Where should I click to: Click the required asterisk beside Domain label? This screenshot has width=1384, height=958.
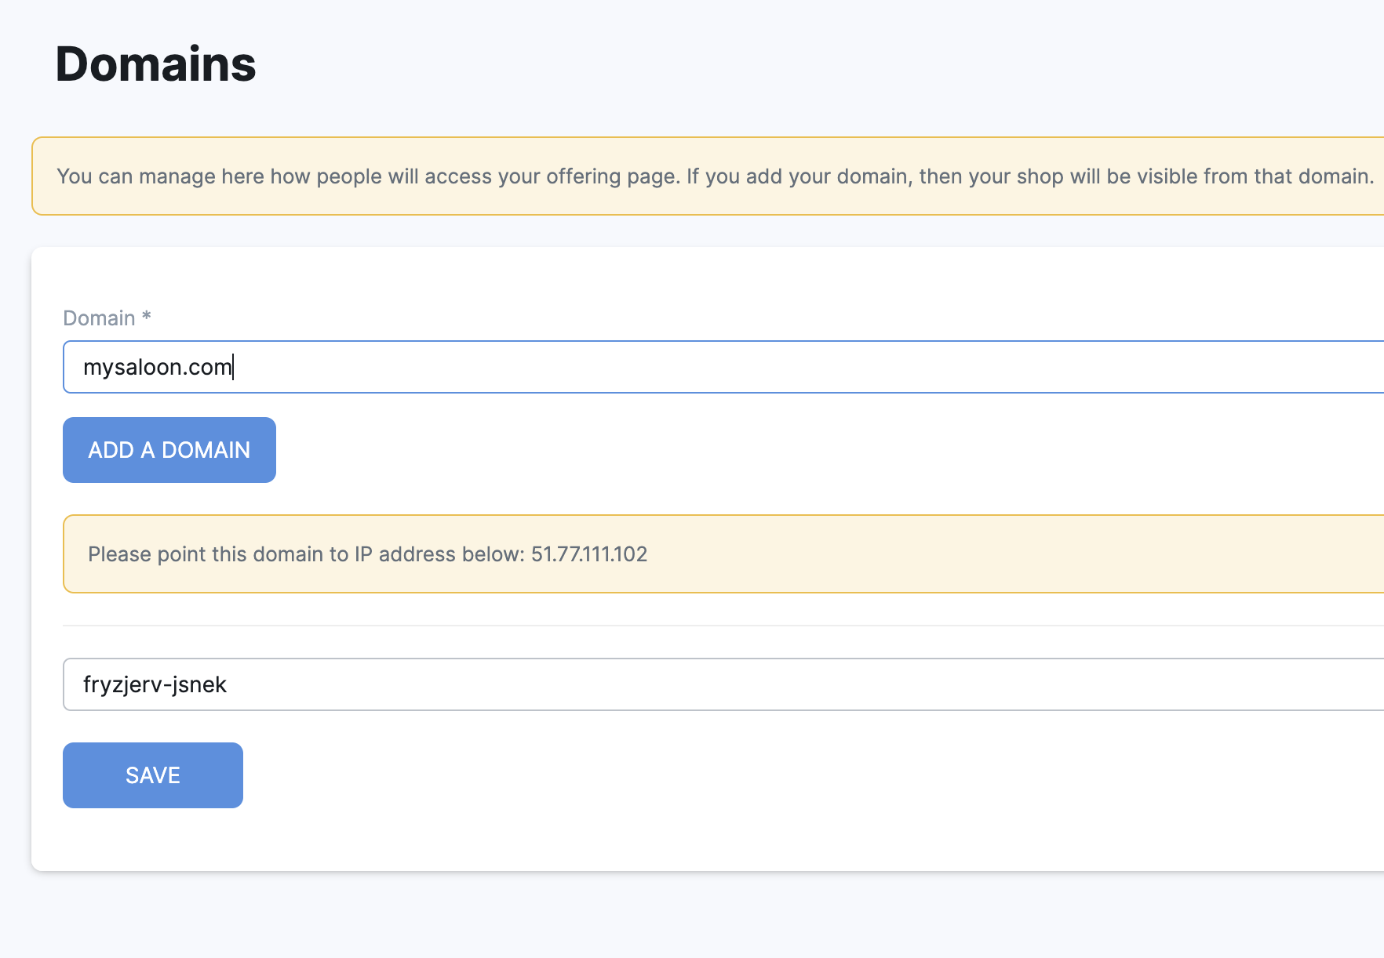point(146,317)
